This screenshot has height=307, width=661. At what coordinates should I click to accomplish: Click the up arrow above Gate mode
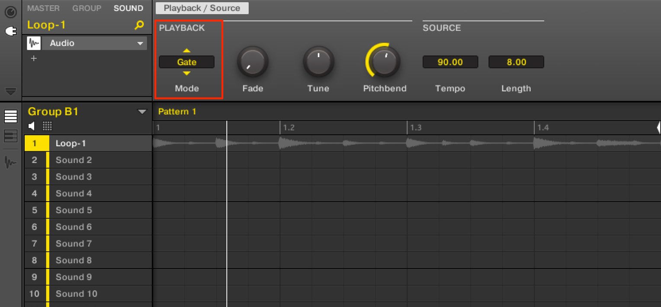186,51
